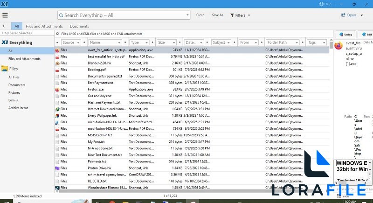
Task: Click the icon of the avast_free_antivirus_setup row
Action: 57,50
